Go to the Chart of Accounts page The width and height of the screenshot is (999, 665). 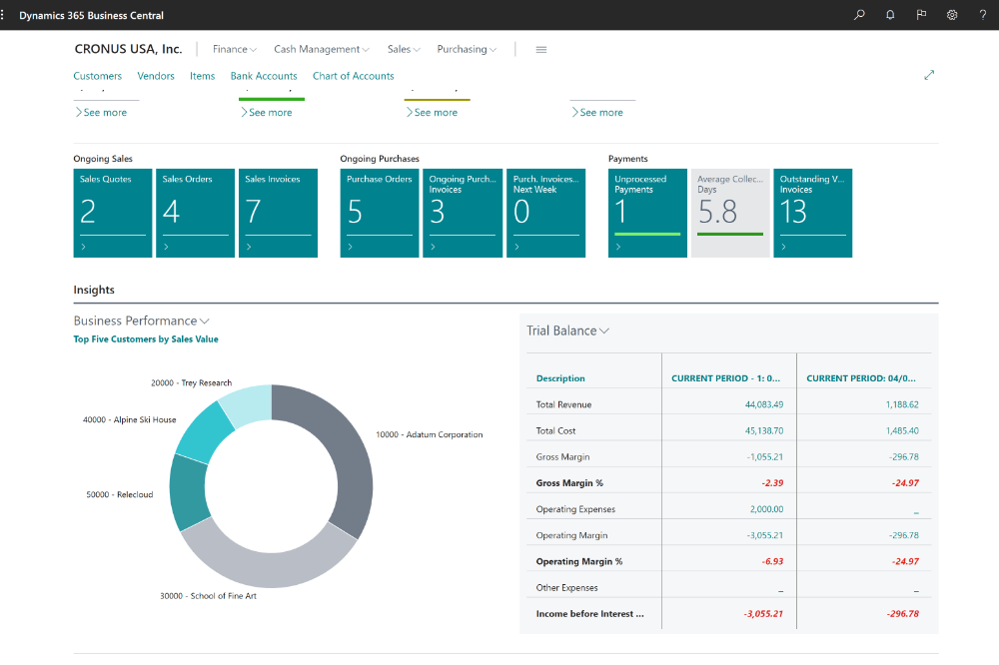353,76
